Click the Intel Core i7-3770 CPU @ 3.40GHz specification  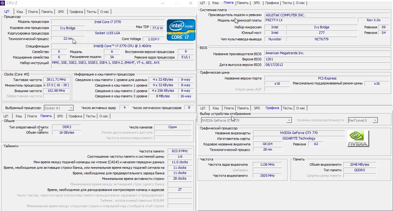(x=122, y=46)
